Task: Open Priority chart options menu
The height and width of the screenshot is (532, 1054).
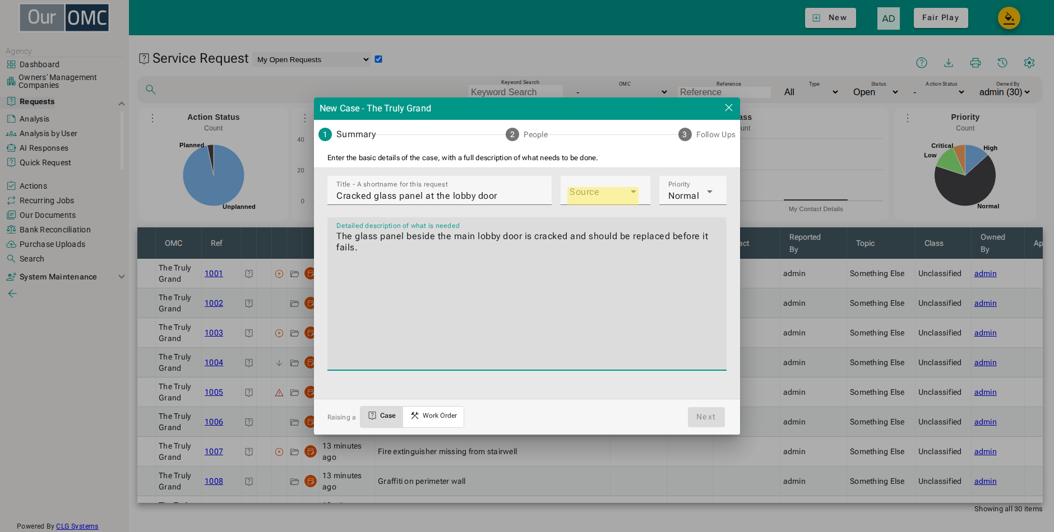Action: tap(908, 118)
